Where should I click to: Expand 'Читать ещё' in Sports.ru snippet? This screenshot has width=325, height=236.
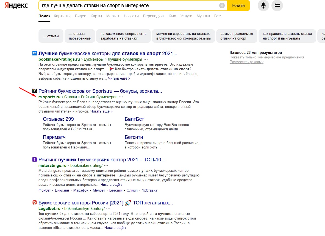pos(101,111)
